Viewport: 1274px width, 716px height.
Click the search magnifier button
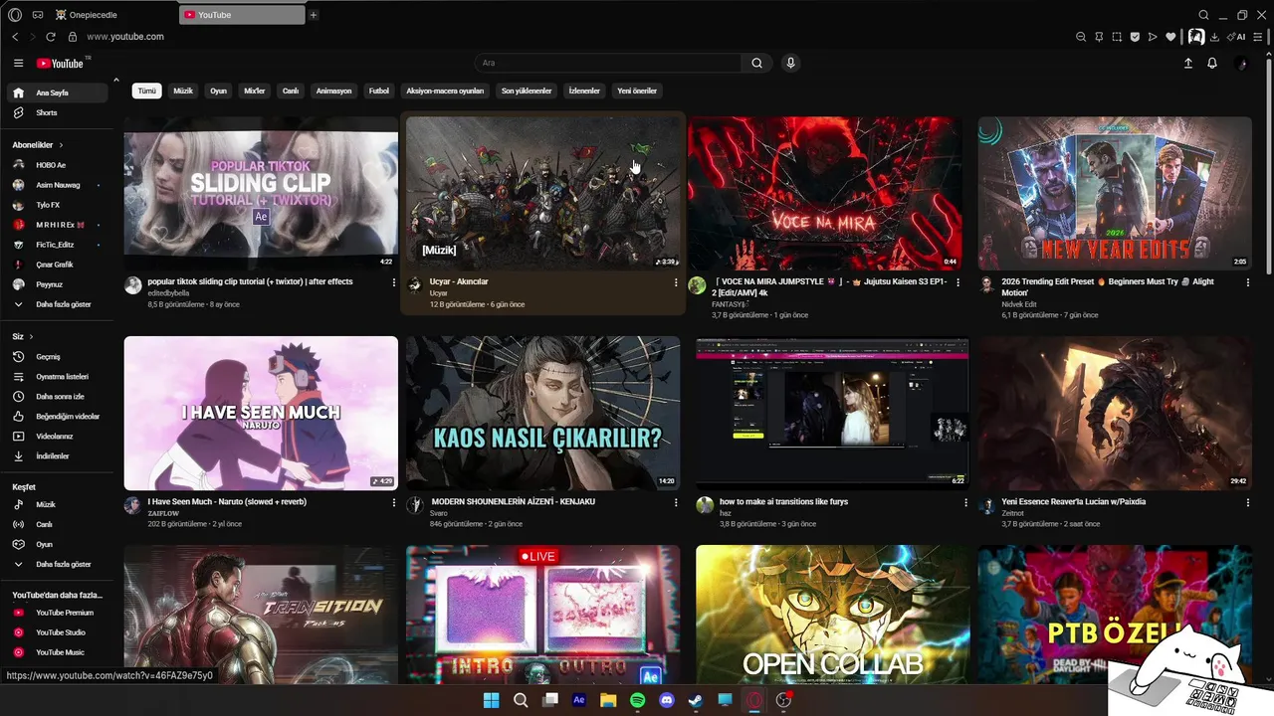click(x=756, y=63)
